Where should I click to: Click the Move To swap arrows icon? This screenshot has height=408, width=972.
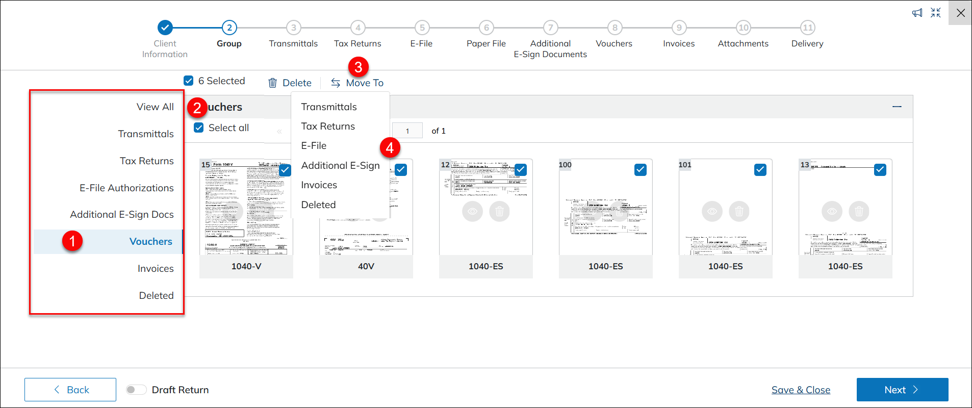[336, 83]
